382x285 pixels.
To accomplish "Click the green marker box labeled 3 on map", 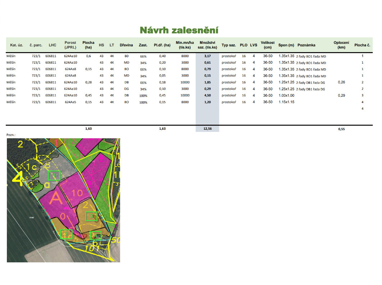I will [x=91, y=216].
